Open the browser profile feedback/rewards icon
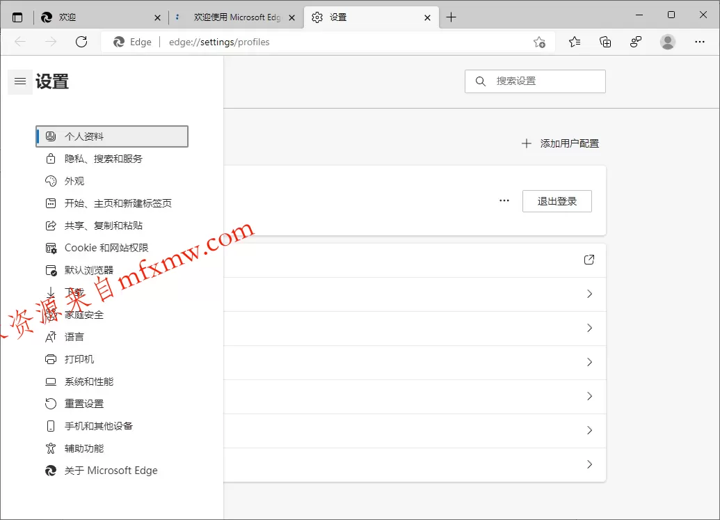This screenshot has height=520, width=720. [636, 42]
